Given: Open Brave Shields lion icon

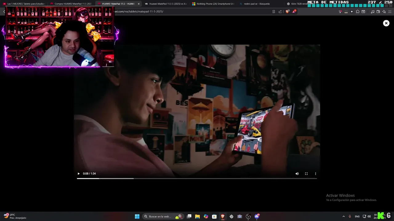Looking at the screenshot, I should click(x=287, y=12).
